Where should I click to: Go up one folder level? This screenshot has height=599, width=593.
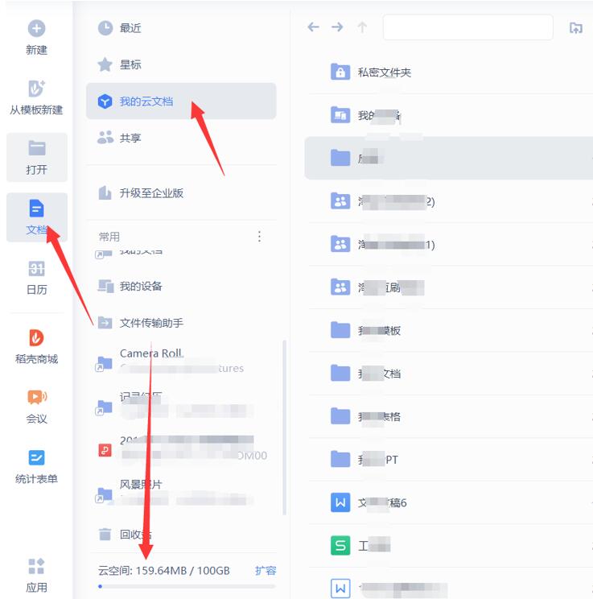click(362, 27)
